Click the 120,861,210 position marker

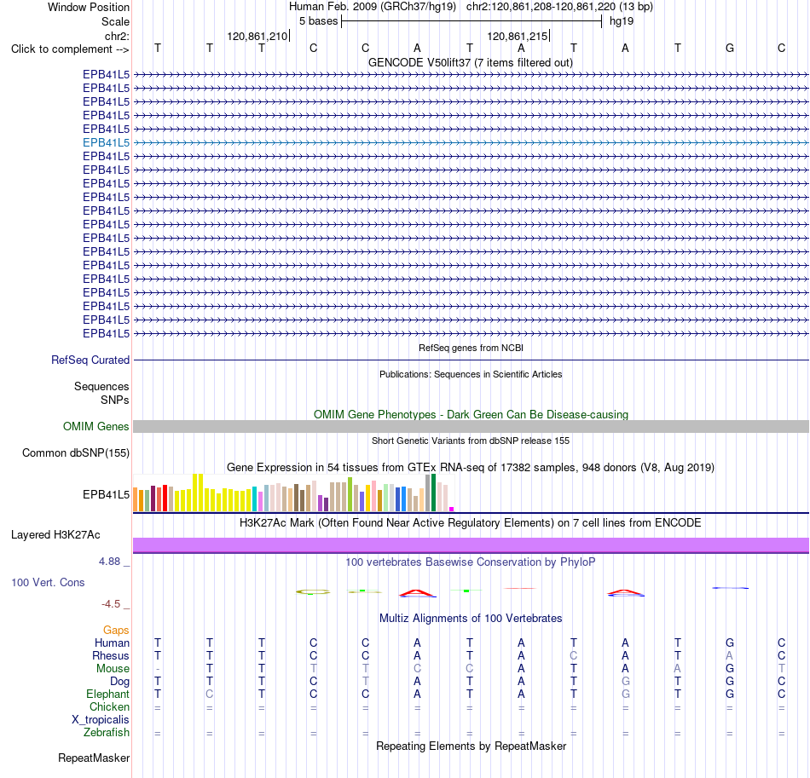point(257,36)
